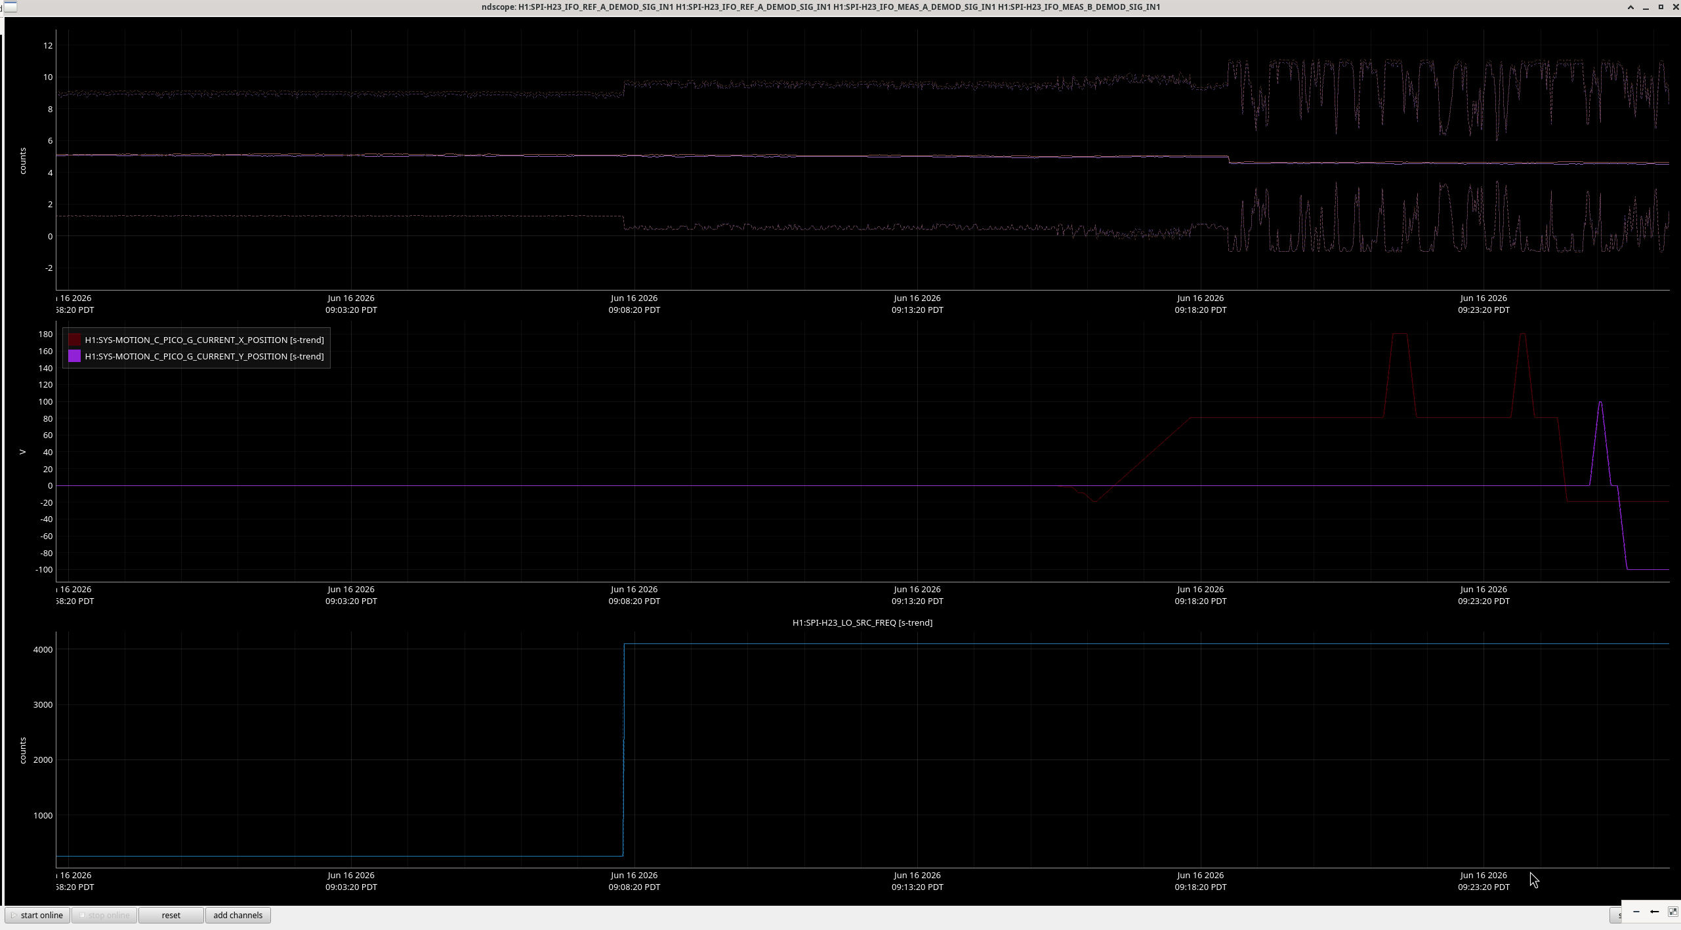This screenshot has width=1681, height=930.
Task: Click the 09:23:20 PDT time label under bottom plot
Action: [1484, 887]
